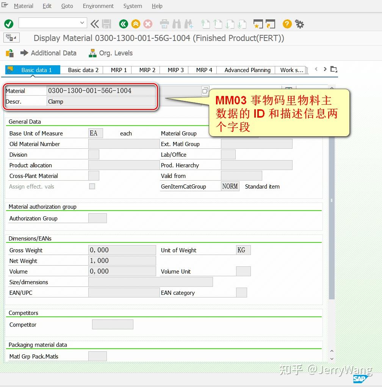Click the Find binoculars icon
The height and width of the screenshot is (387, 382).
176,24
